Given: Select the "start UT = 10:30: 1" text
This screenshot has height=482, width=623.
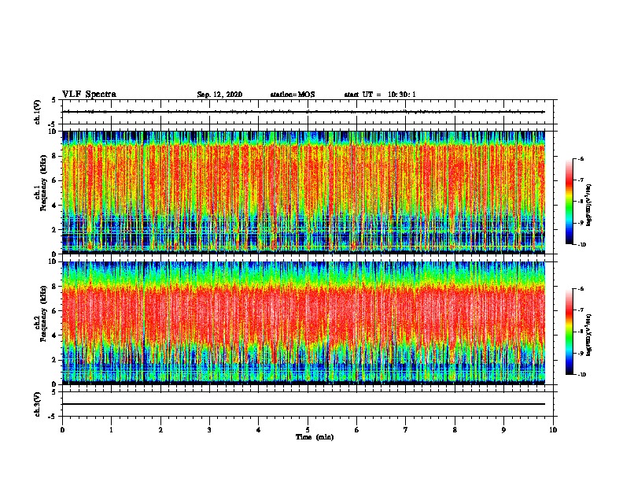Looking at the screenshot, I should [x=380, y=95].
